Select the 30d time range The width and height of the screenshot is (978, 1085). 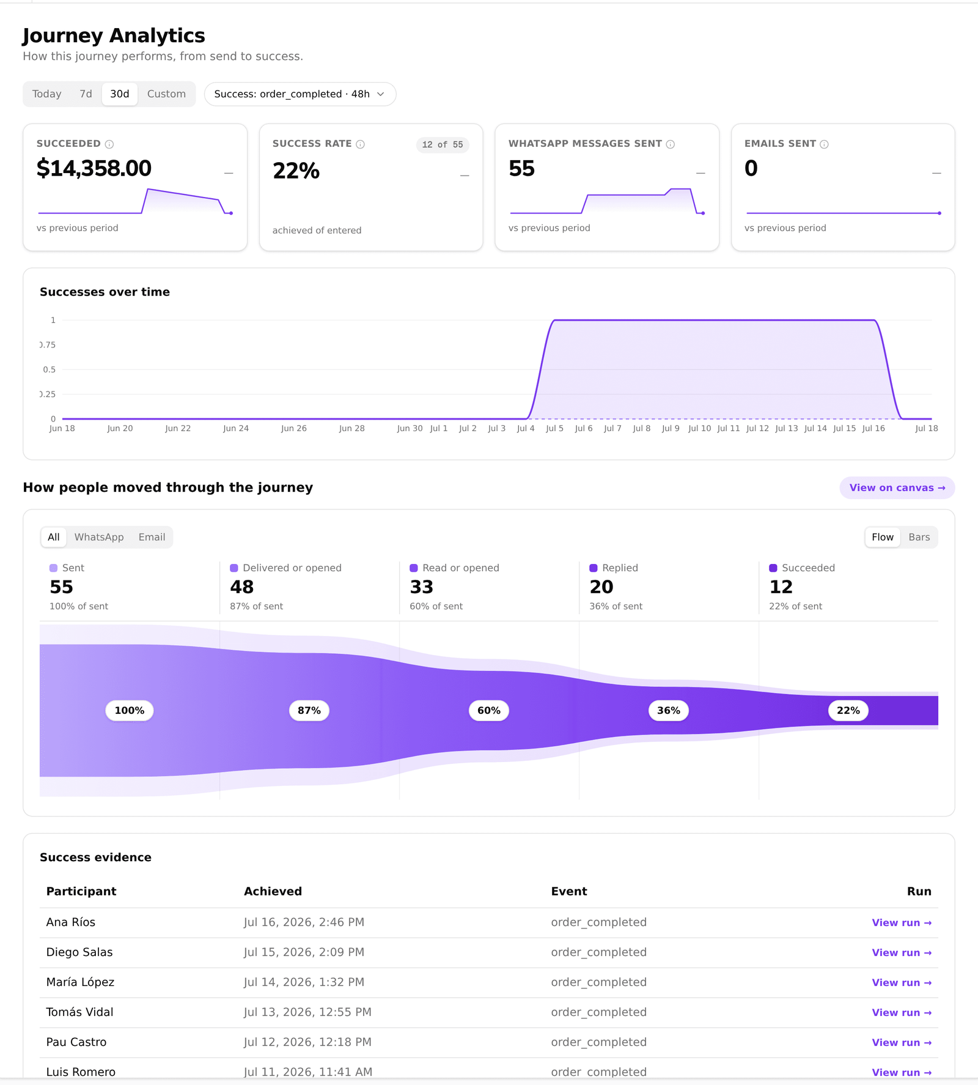pos(120,94)
